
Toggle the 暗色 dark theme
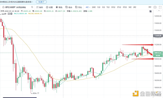[59, 7]
